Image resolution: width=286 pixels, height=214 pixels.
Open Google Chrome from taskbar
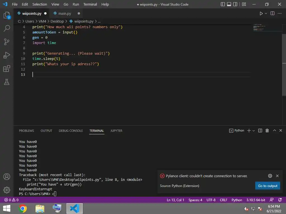[x=23, y=208]
